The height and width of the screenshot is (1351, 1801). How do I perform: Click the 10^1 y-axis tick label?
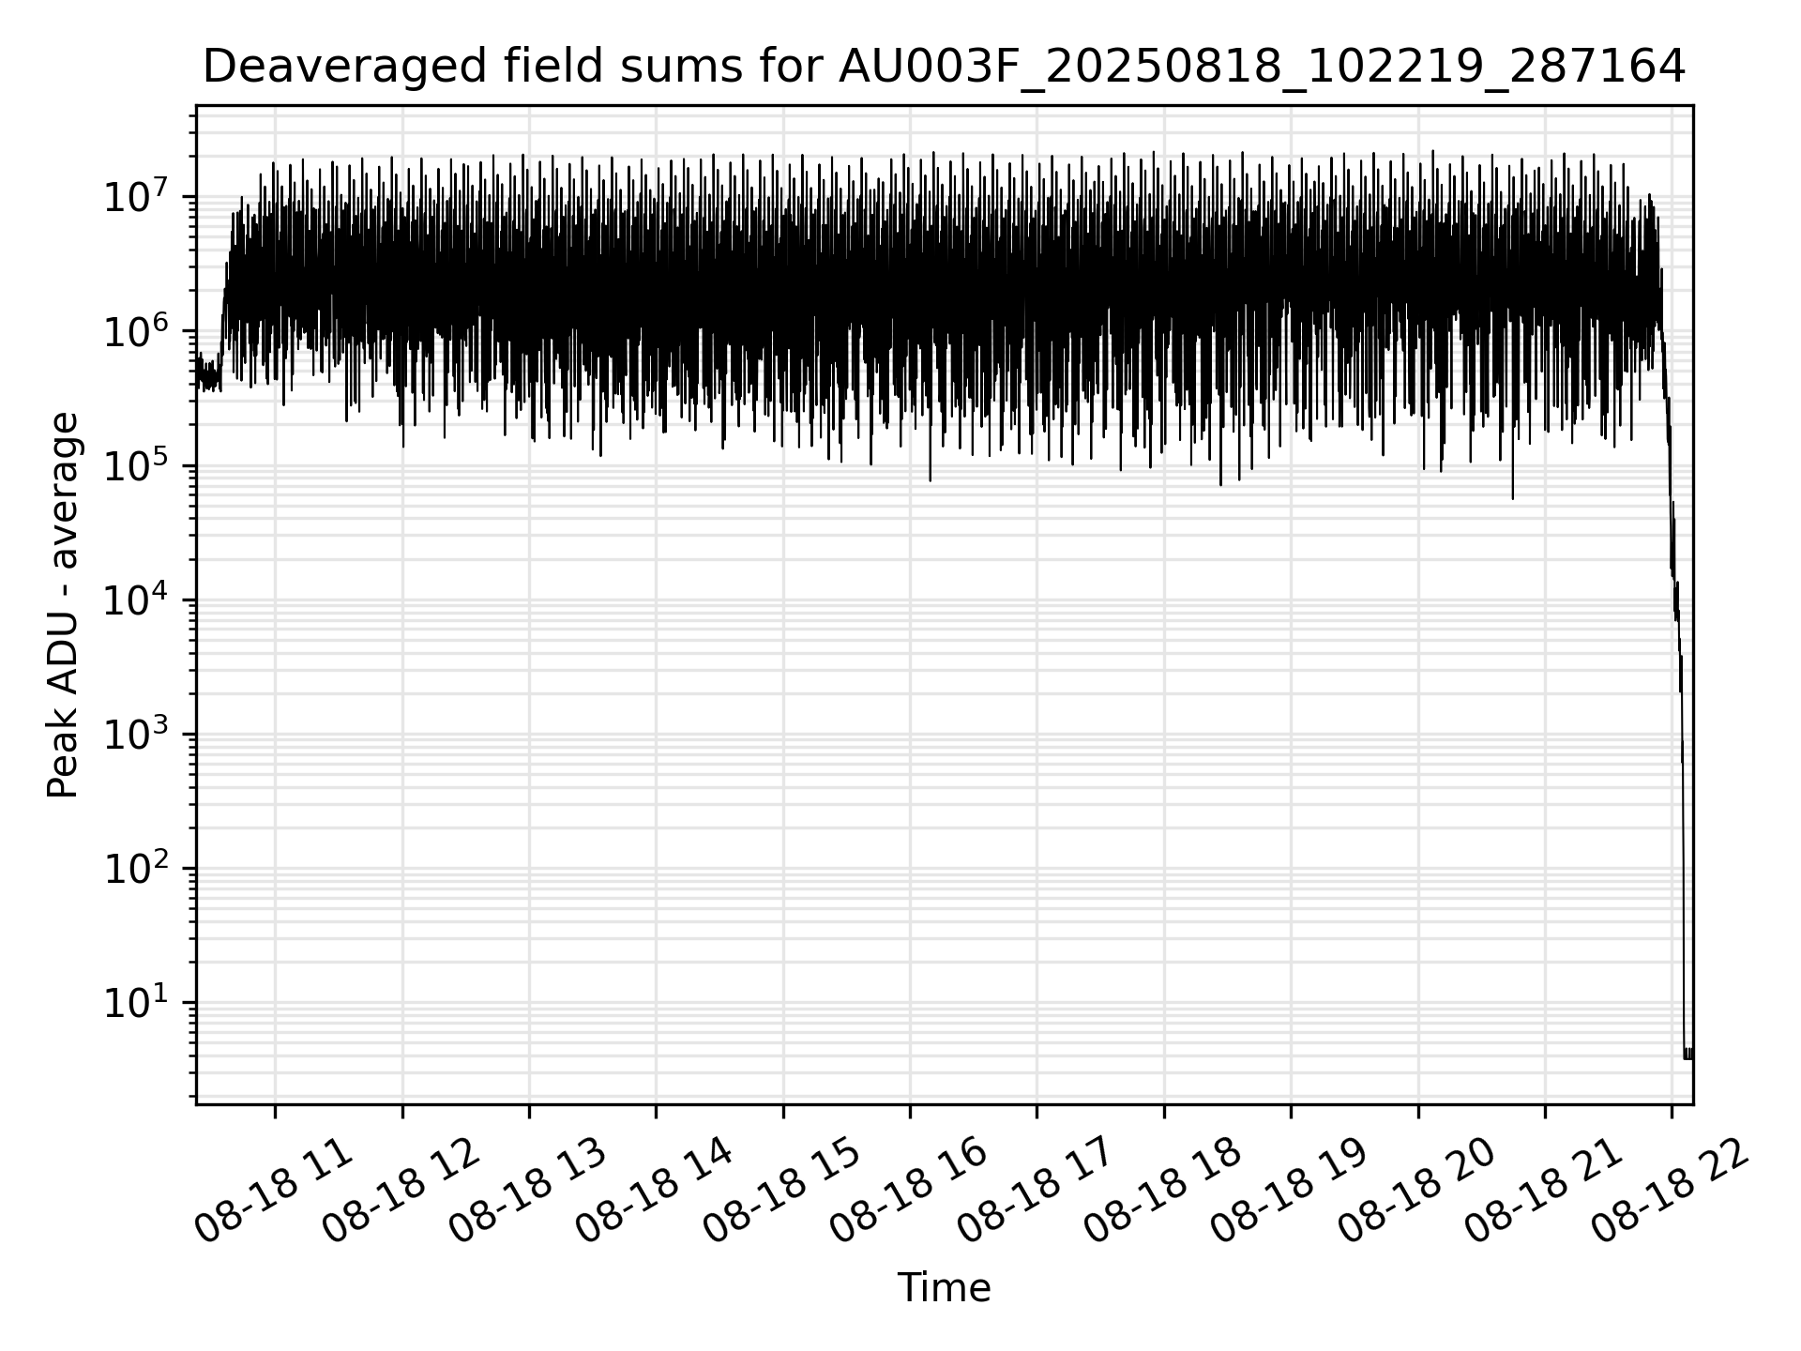tap(138, 1001)
